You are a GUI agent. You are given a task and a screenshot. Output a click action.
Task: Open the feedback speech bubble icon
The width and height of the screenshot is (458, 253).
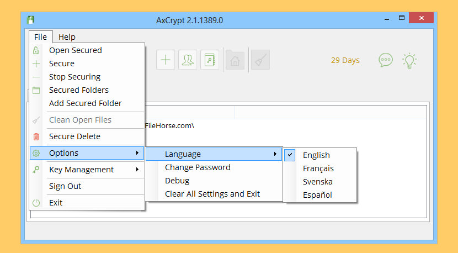(386, 60)
